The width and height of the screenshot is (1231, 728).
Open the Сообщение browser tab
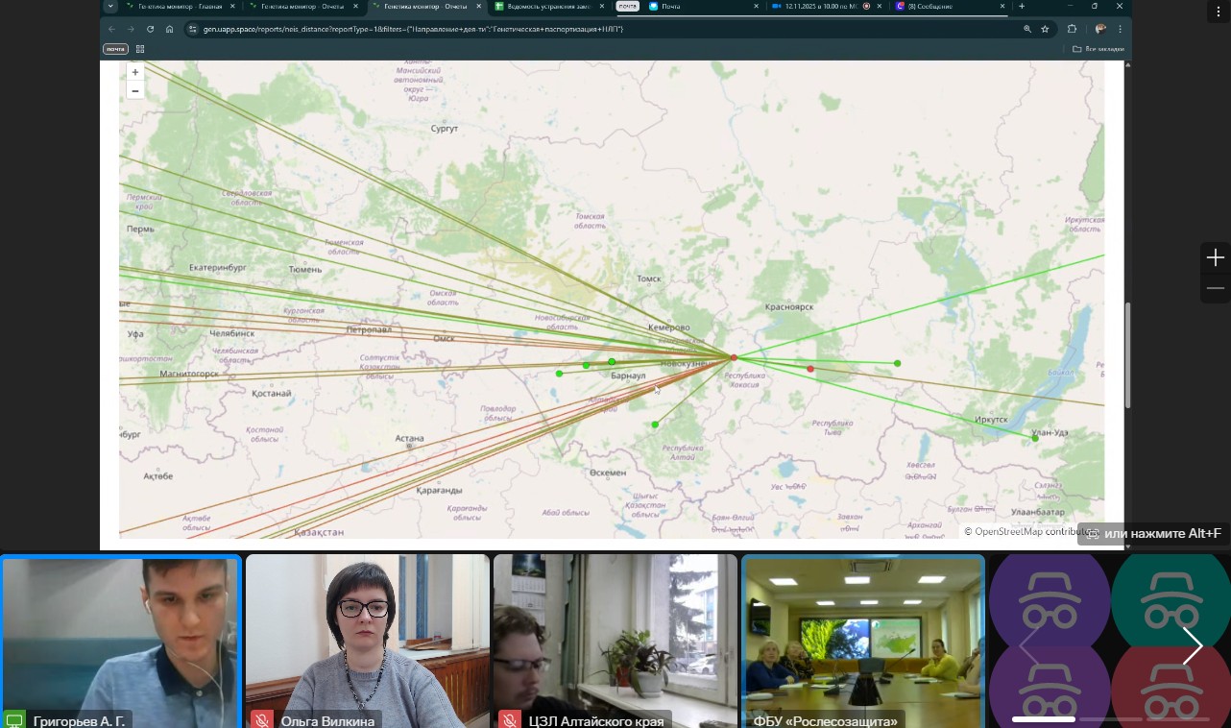946,6
